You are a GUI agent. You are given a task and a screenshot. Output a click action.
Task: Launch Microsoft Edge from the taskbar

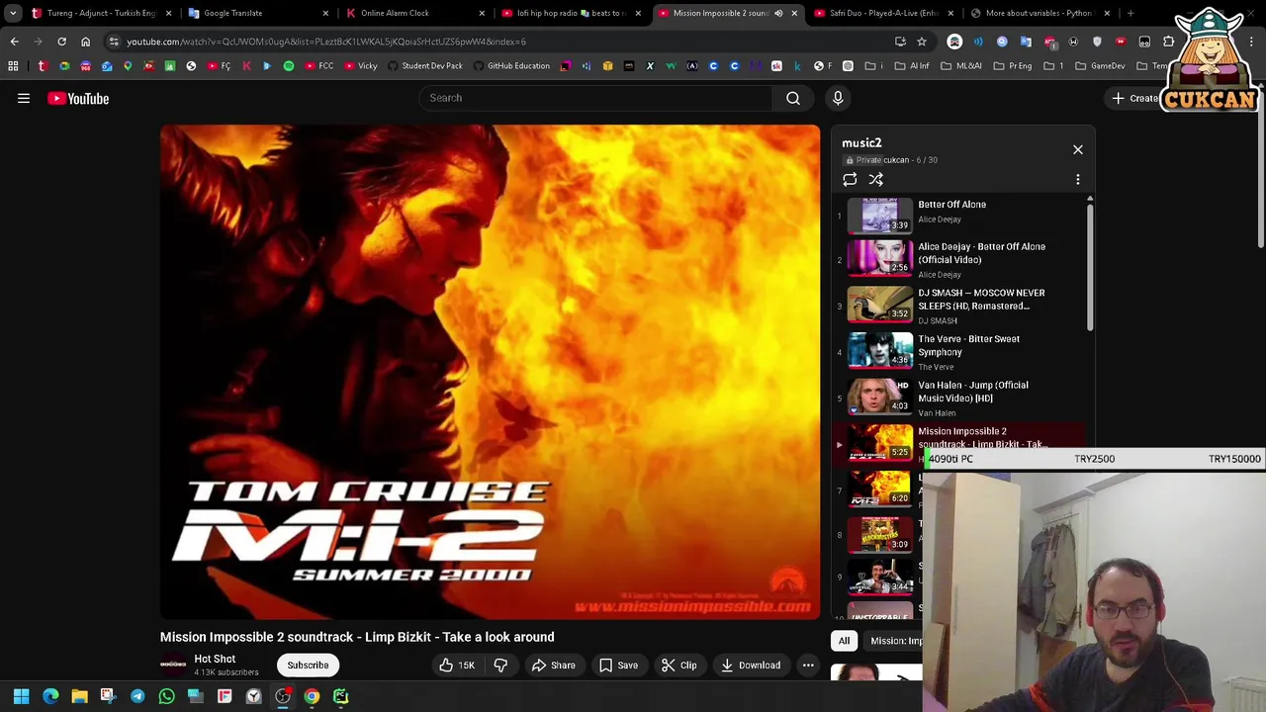click(50, 696)
